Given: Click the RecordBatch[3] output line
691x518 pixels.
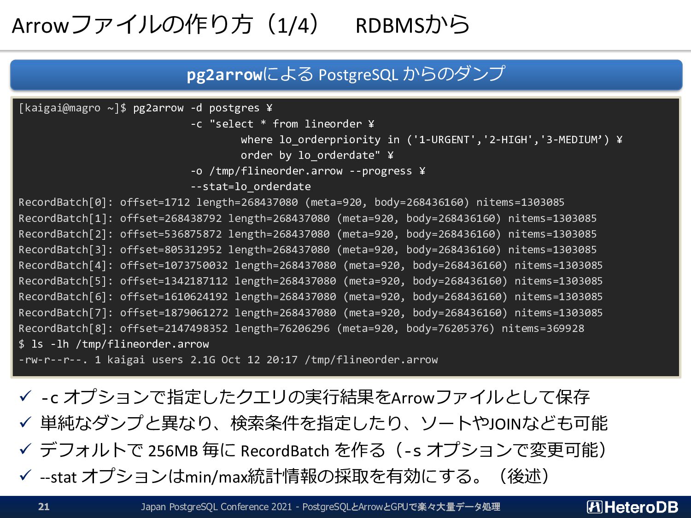Looking at the screenshot, I should point(307,250).
